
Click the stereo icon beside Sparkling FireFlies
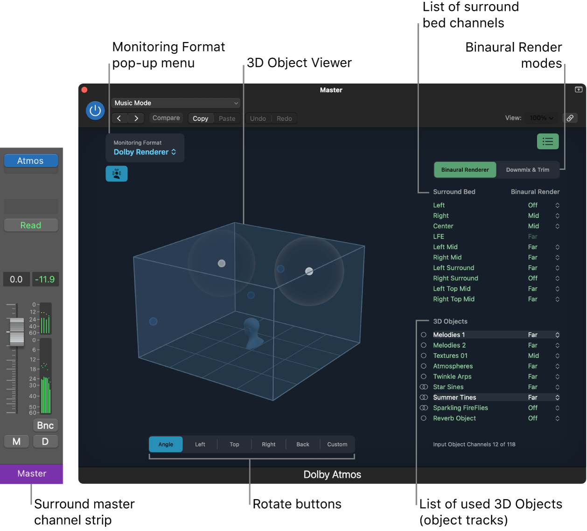[424, 408]
